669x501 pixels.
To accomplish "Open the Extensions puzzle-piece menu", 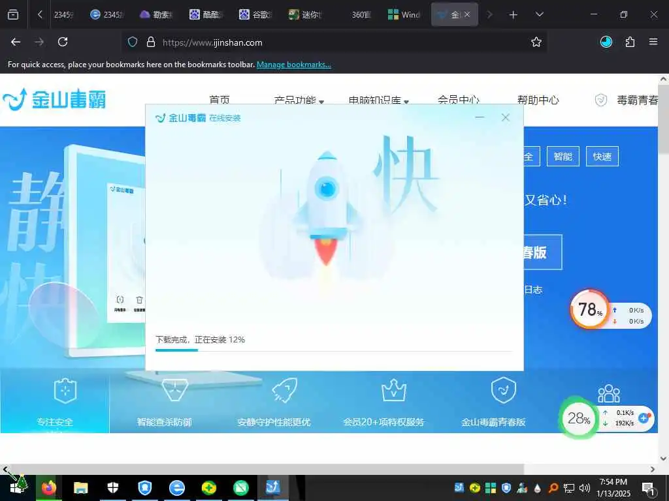I will coord(630,42).
